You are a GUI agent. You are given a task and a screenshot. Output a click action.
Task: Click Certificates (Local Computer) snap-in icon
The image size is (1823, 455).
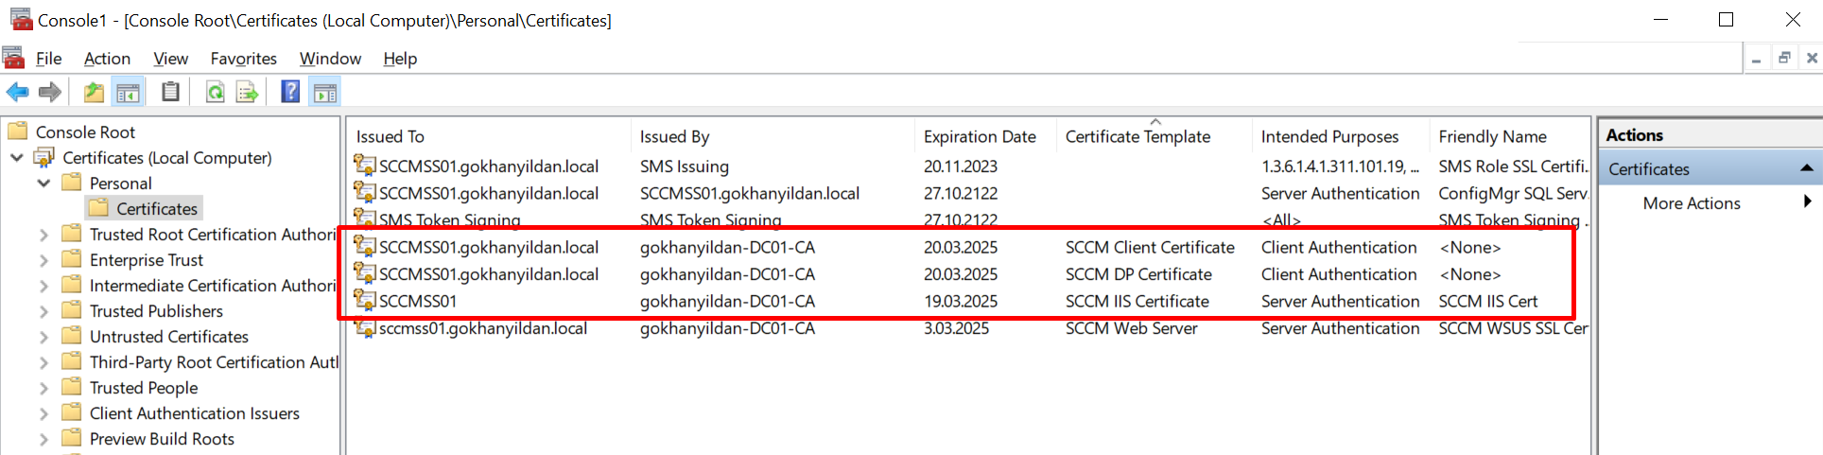coord(44,157)
